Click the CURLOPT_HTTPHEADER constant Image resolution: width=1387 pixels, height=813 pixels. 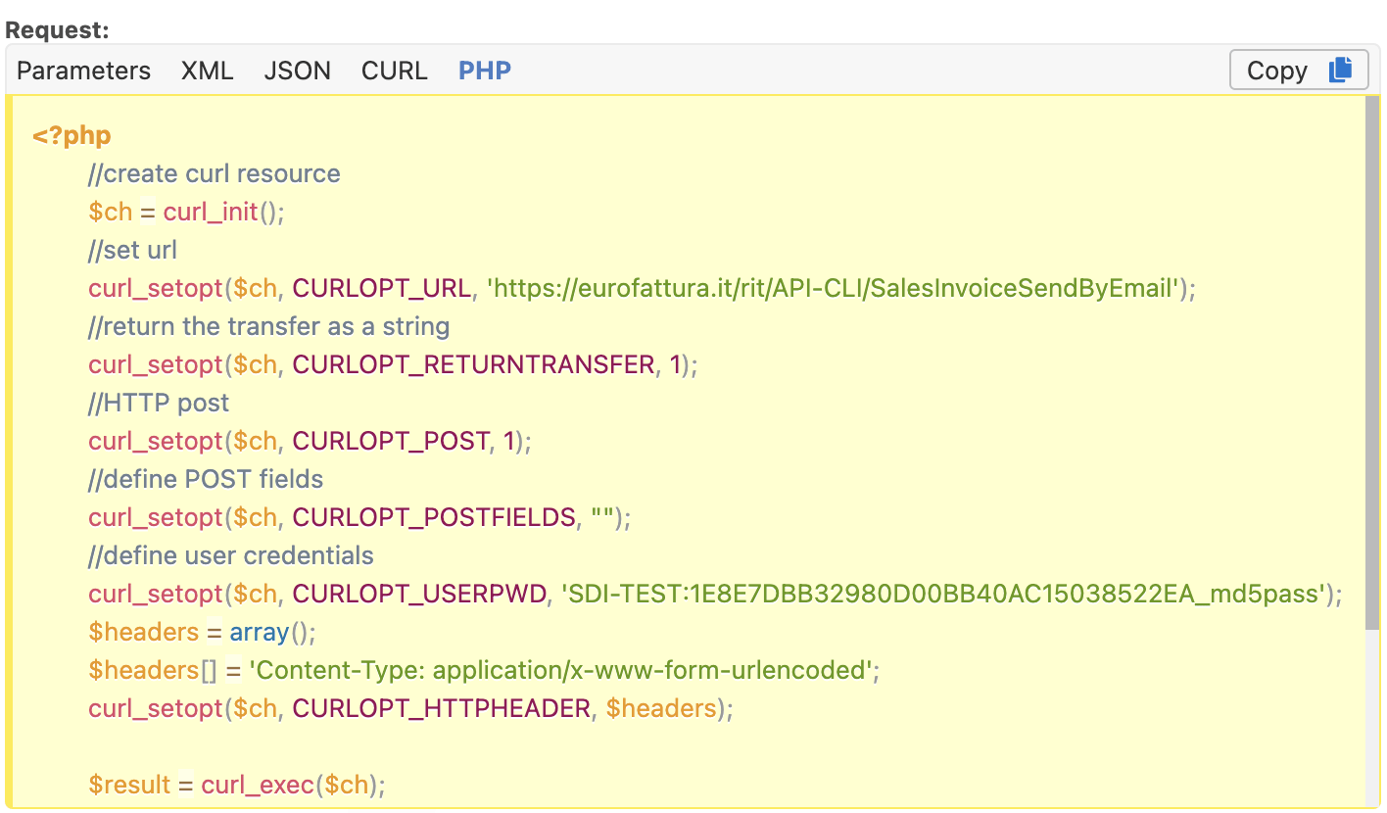(442, 708)
